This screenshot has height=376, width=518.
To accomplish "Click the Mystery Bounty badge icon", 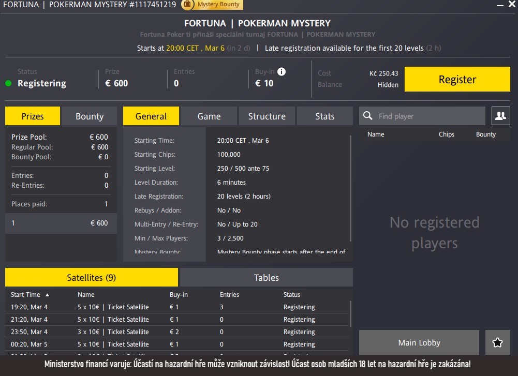I will [x=187, y=4].
